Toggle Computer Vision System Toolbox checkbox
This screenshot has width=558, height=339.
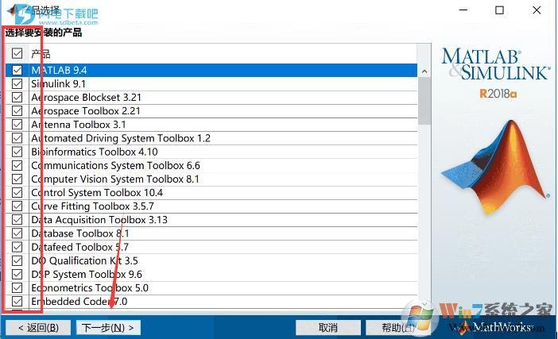(x=17, y=179)
